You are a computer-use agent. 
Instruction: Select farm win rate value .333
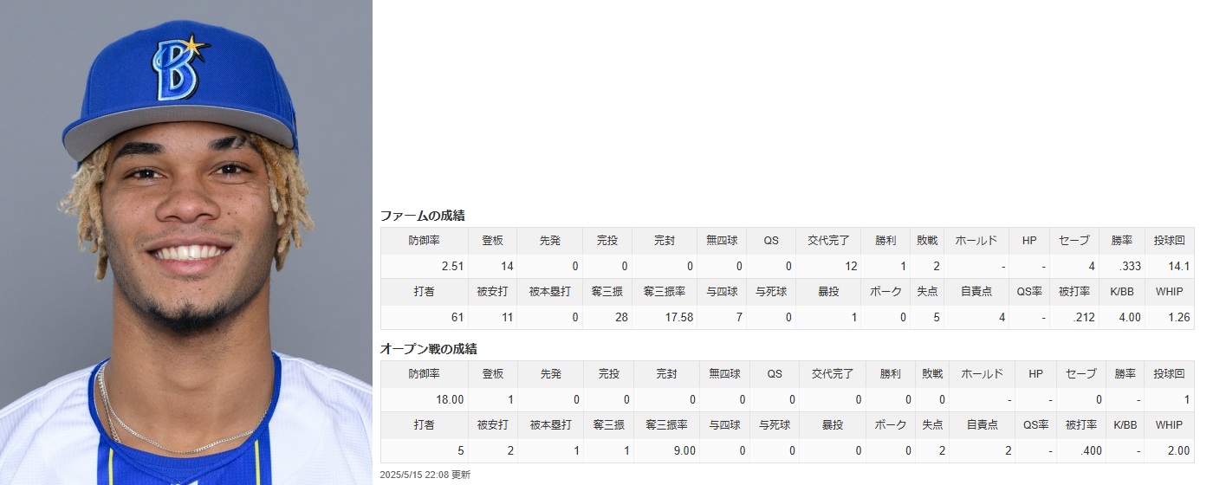pyautogui.click(x=1129, y=267)
